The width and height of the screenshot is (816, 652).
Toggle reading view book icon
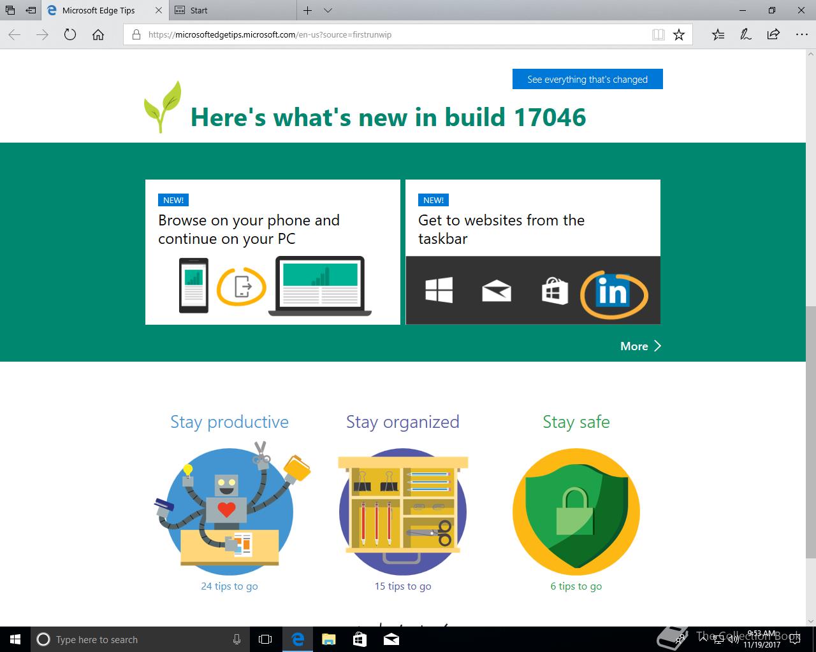(x=659, y=35)
